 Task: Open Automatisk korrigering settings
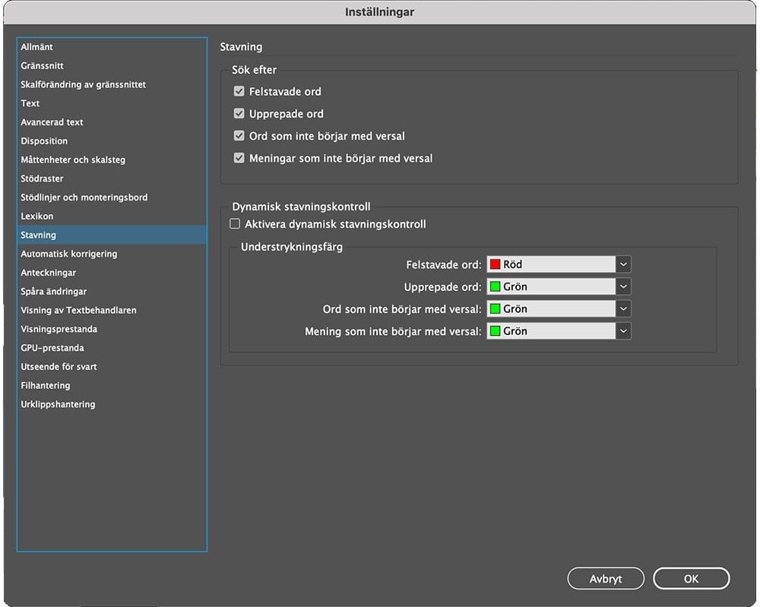point(112,254)
